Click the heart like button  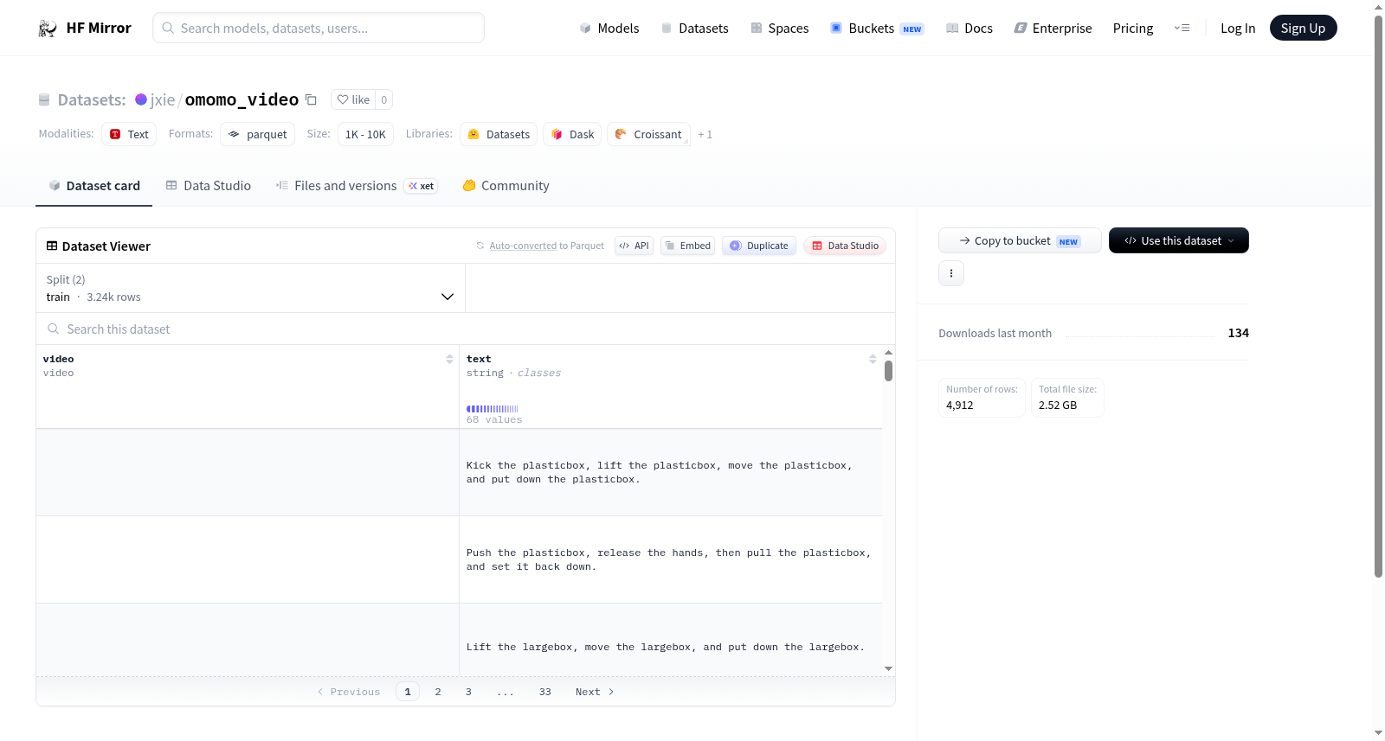click(x=353, y=99)
